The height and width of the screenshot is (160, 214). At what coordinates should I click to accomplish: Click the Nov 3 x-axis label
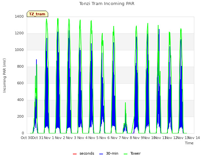click(x=71, y=138)
